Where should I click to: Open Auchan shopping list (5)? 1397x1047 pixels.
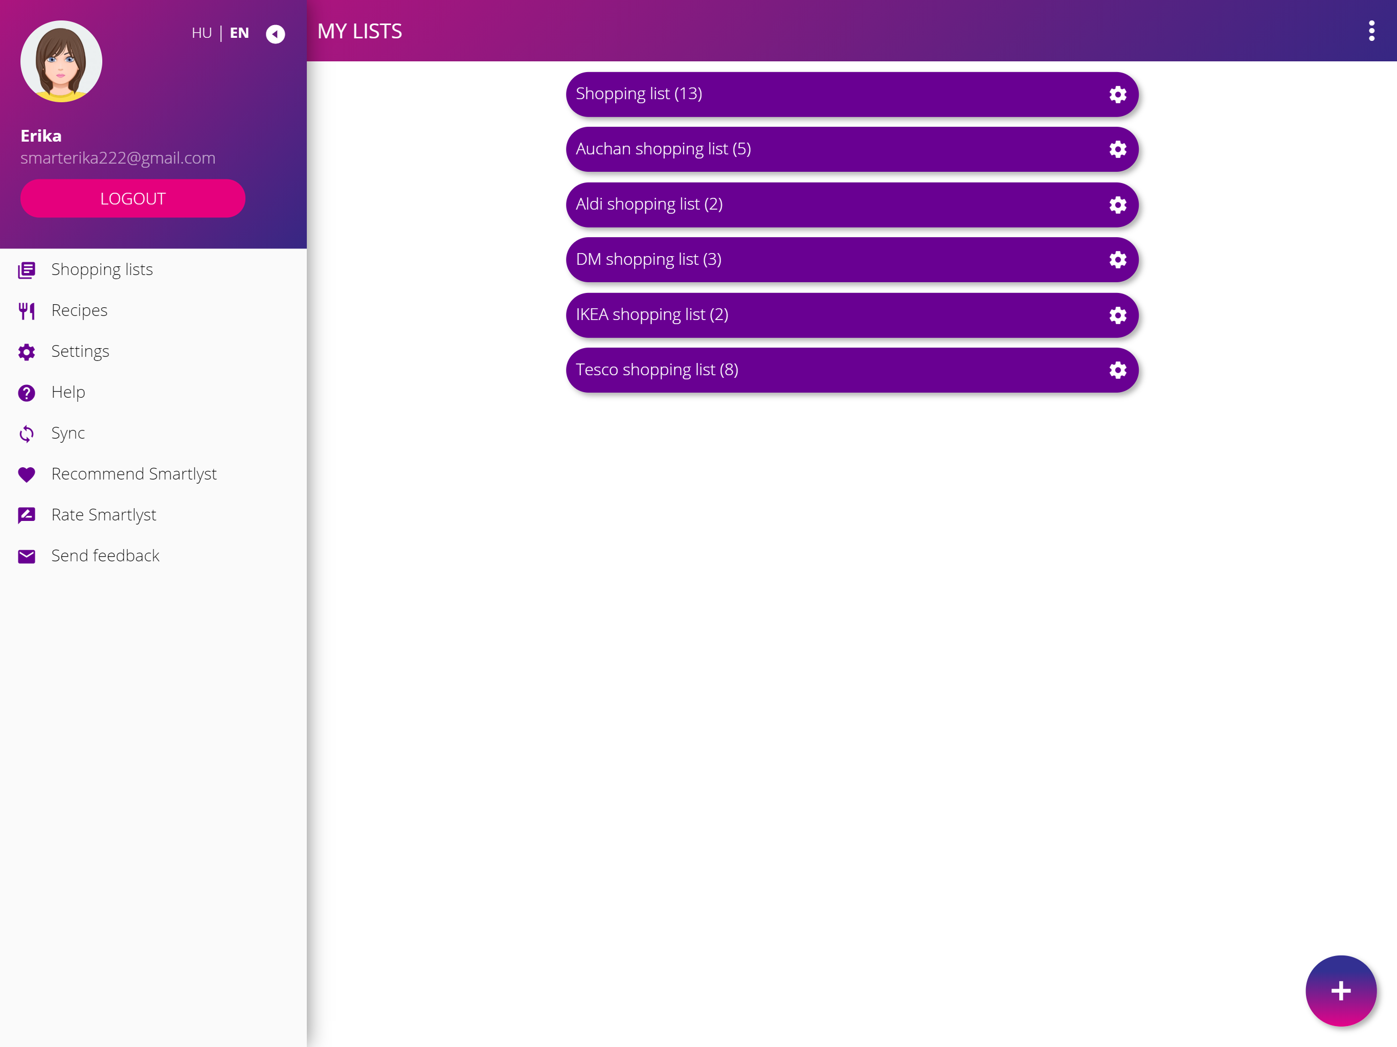coord(851,149)
